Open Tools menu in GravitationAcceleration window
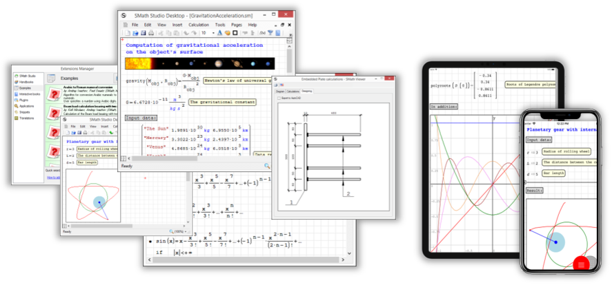612x285 pixels. pos(220,25)
